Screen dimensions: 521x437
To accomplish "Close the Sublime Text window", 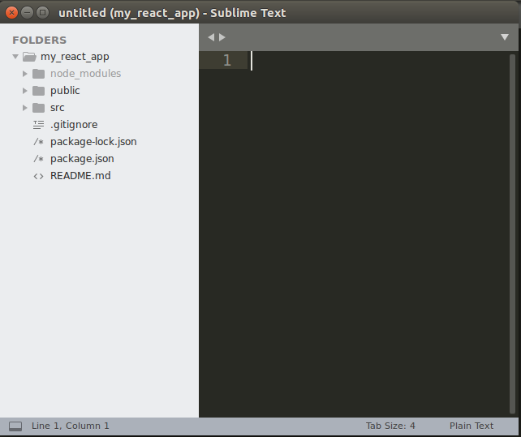I will (11, 13).
